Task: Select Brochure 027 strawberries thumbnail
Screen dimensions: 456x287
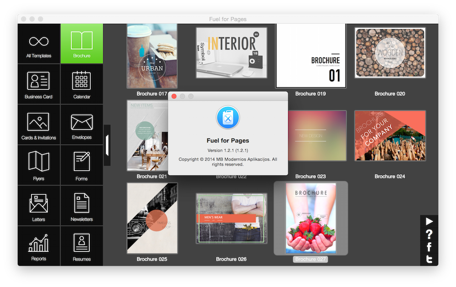Action: click(311, 218)
